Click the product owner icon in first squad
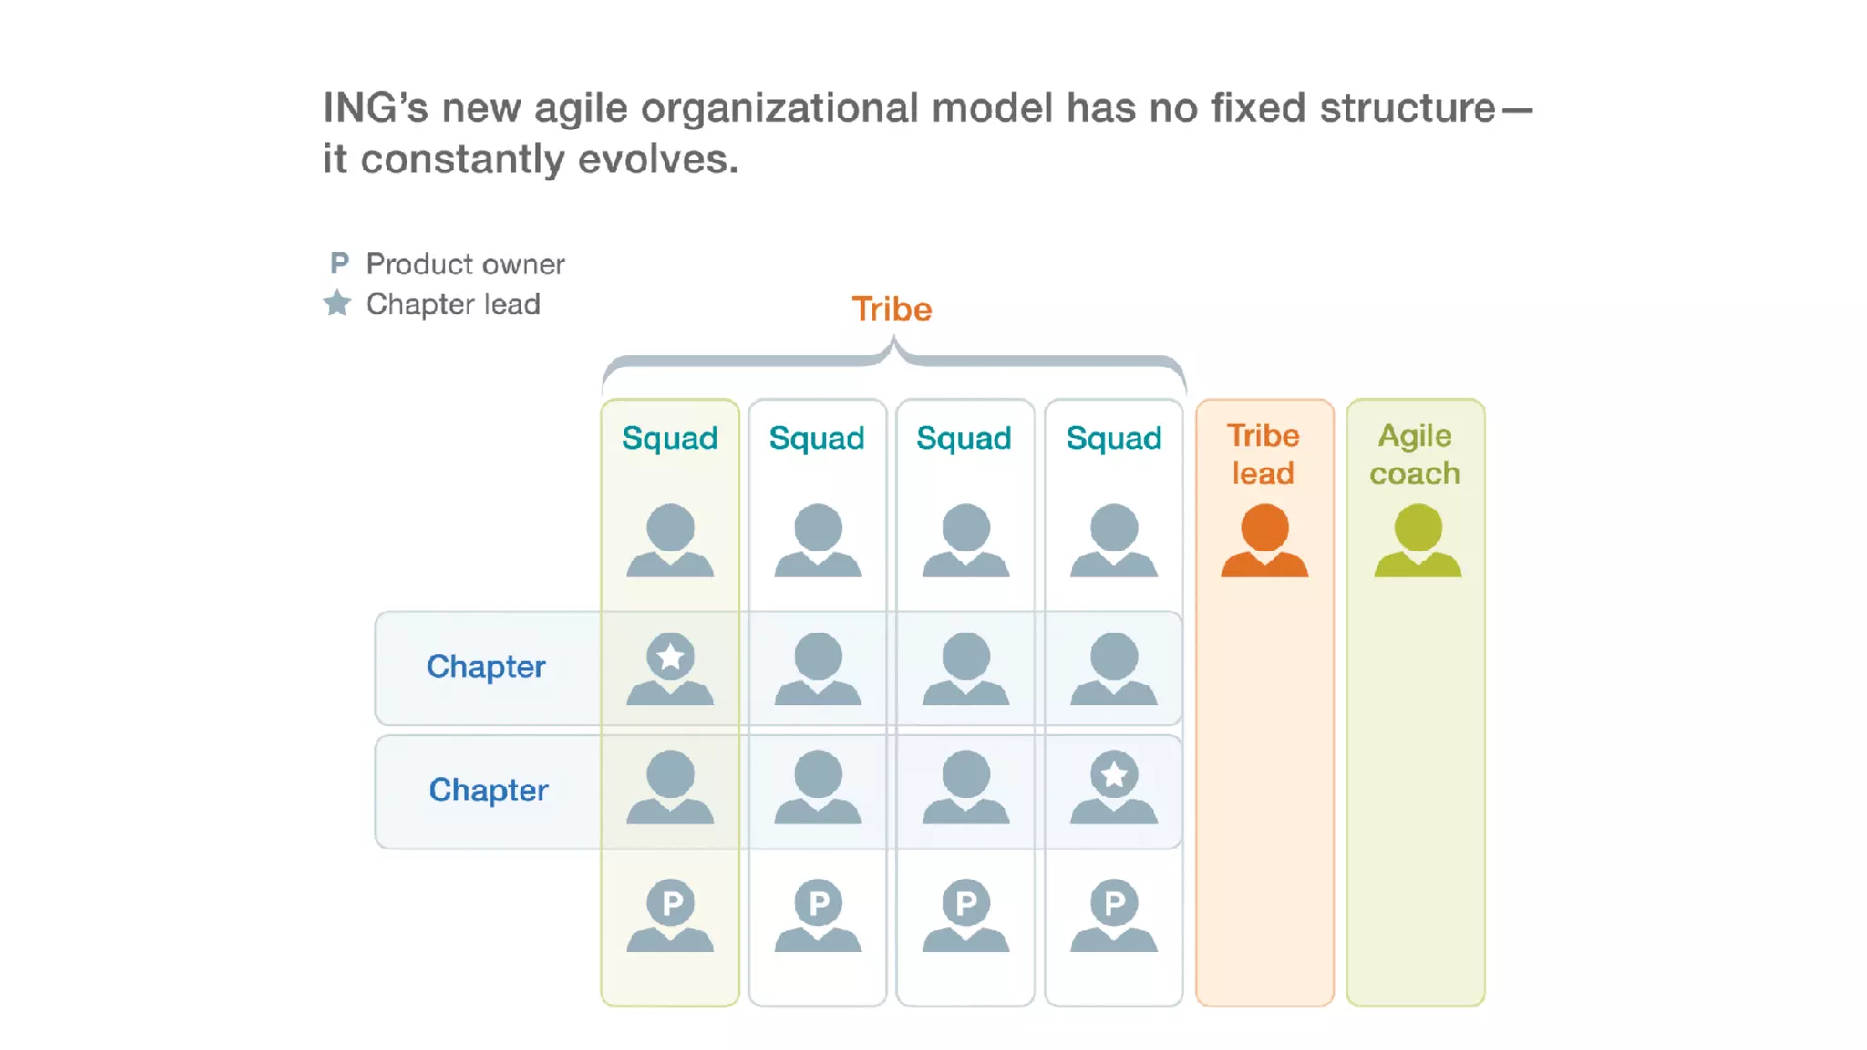 coord(670,914)
